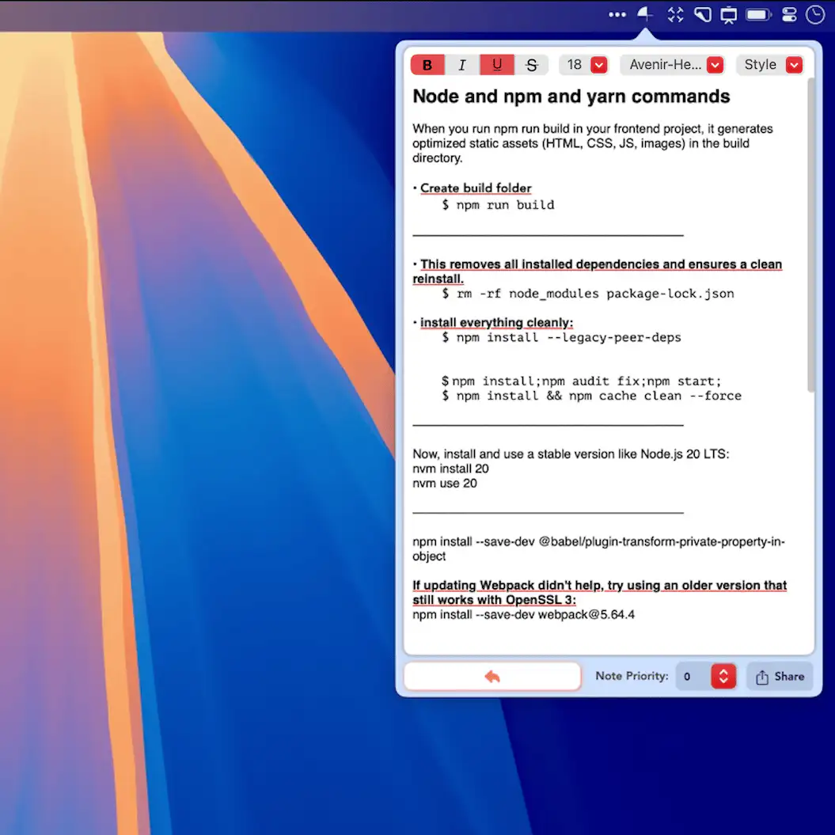This screenshot has height=835, width=835.
Task: Open the Style dropdown
Action: tap(771, 65)
